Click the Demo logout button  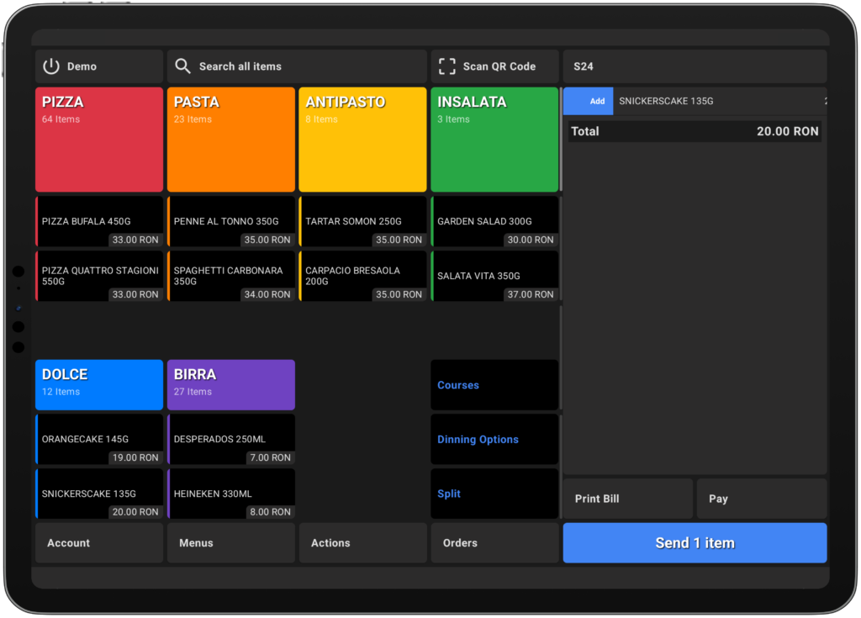99,66
